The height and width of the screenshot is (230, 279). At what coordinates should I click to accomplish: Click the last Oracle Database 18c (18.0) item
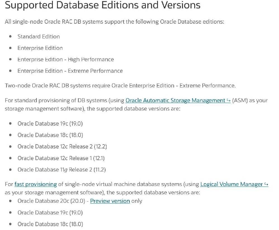[x=50, y=224]
